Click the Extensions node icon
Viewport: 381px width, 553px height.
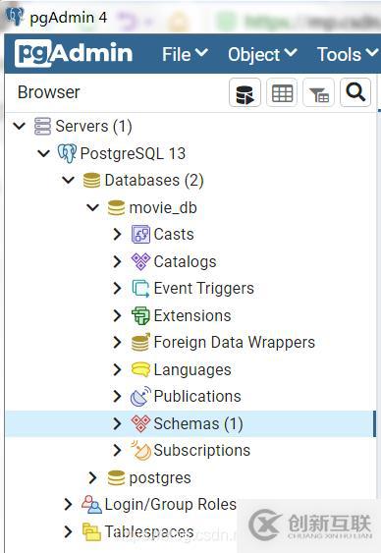(x=140, y=315)
